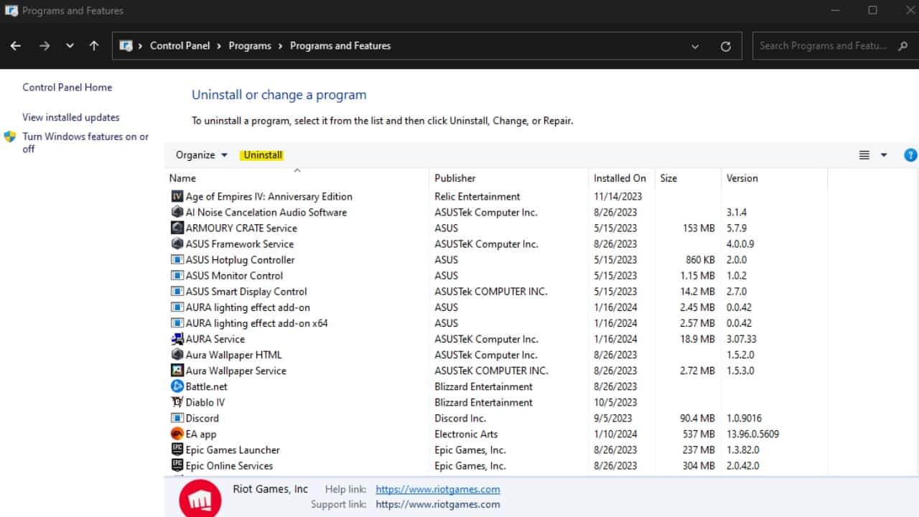Sort by the Version column header
Viewport: 919px width, 517px height.
click(x=774, y=178)
